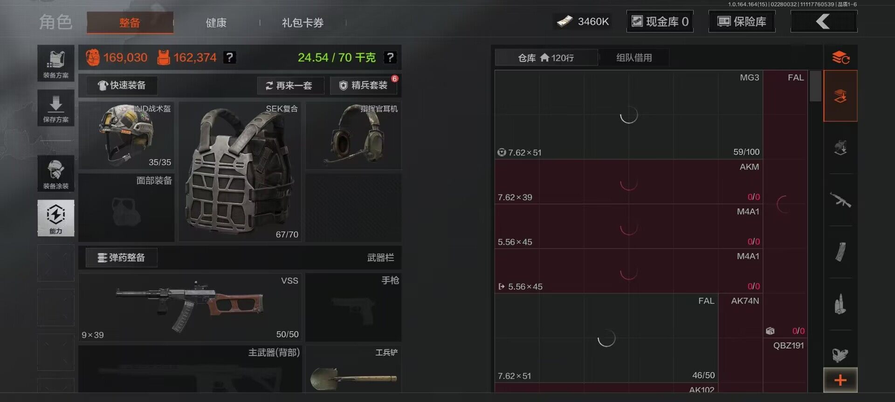Click the orange sort-stack icon above the warehouse sidebar
The width and height of the screenshot is (895, 402).
[840, 58]
